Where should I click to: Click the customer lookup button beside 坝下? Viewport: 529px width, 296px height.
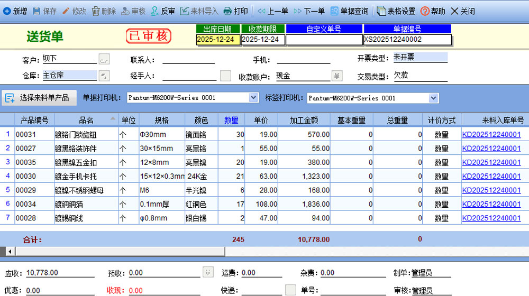pyautogui.click(x=104, y=59)
